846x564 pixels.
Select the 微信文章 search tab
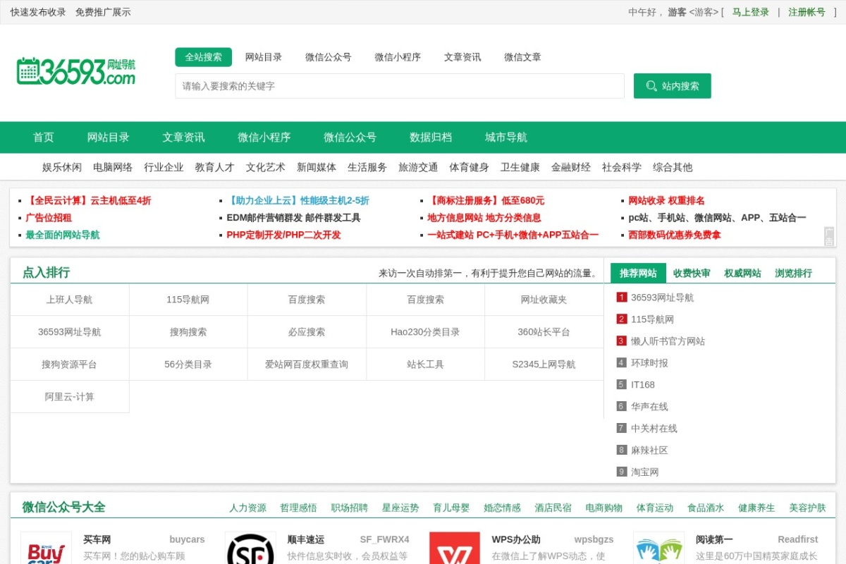pos(522,57)
